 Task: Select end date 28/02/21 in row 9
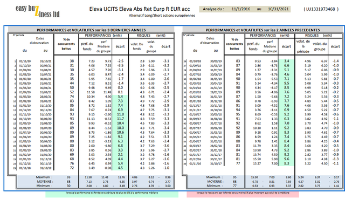(45, 97)
